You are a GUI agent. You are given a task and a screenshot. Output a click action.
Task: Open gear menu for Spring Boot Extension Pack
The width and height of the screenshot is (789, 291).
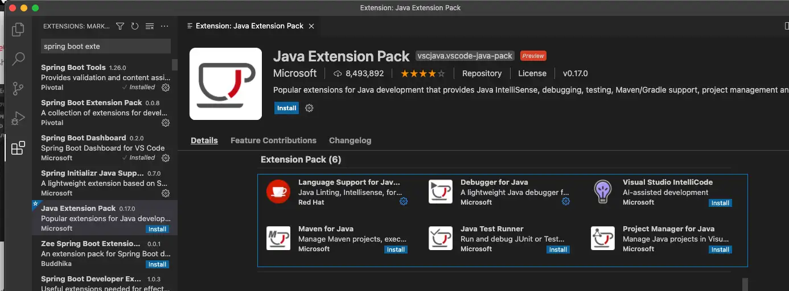[166, 123]
